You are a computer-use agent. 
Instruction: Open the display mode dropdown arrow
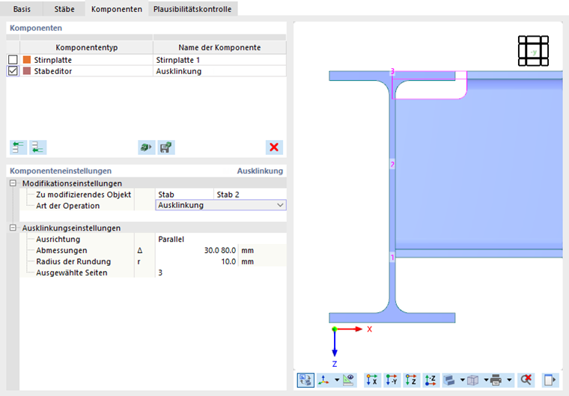click(463, 380)
